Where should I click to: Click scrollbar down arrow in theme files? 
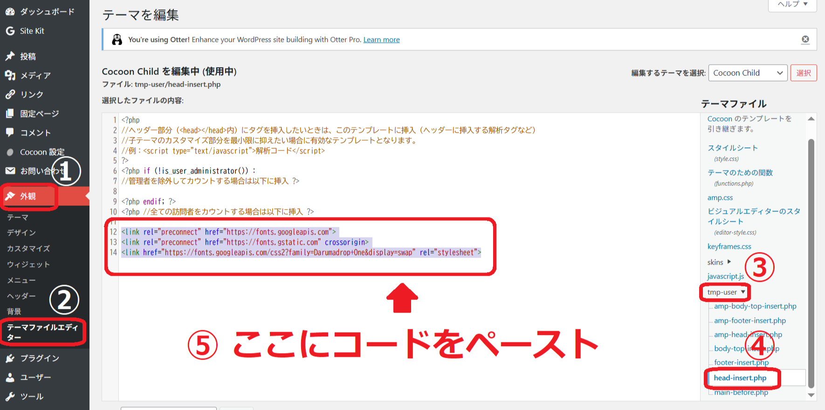coord(811,395)
